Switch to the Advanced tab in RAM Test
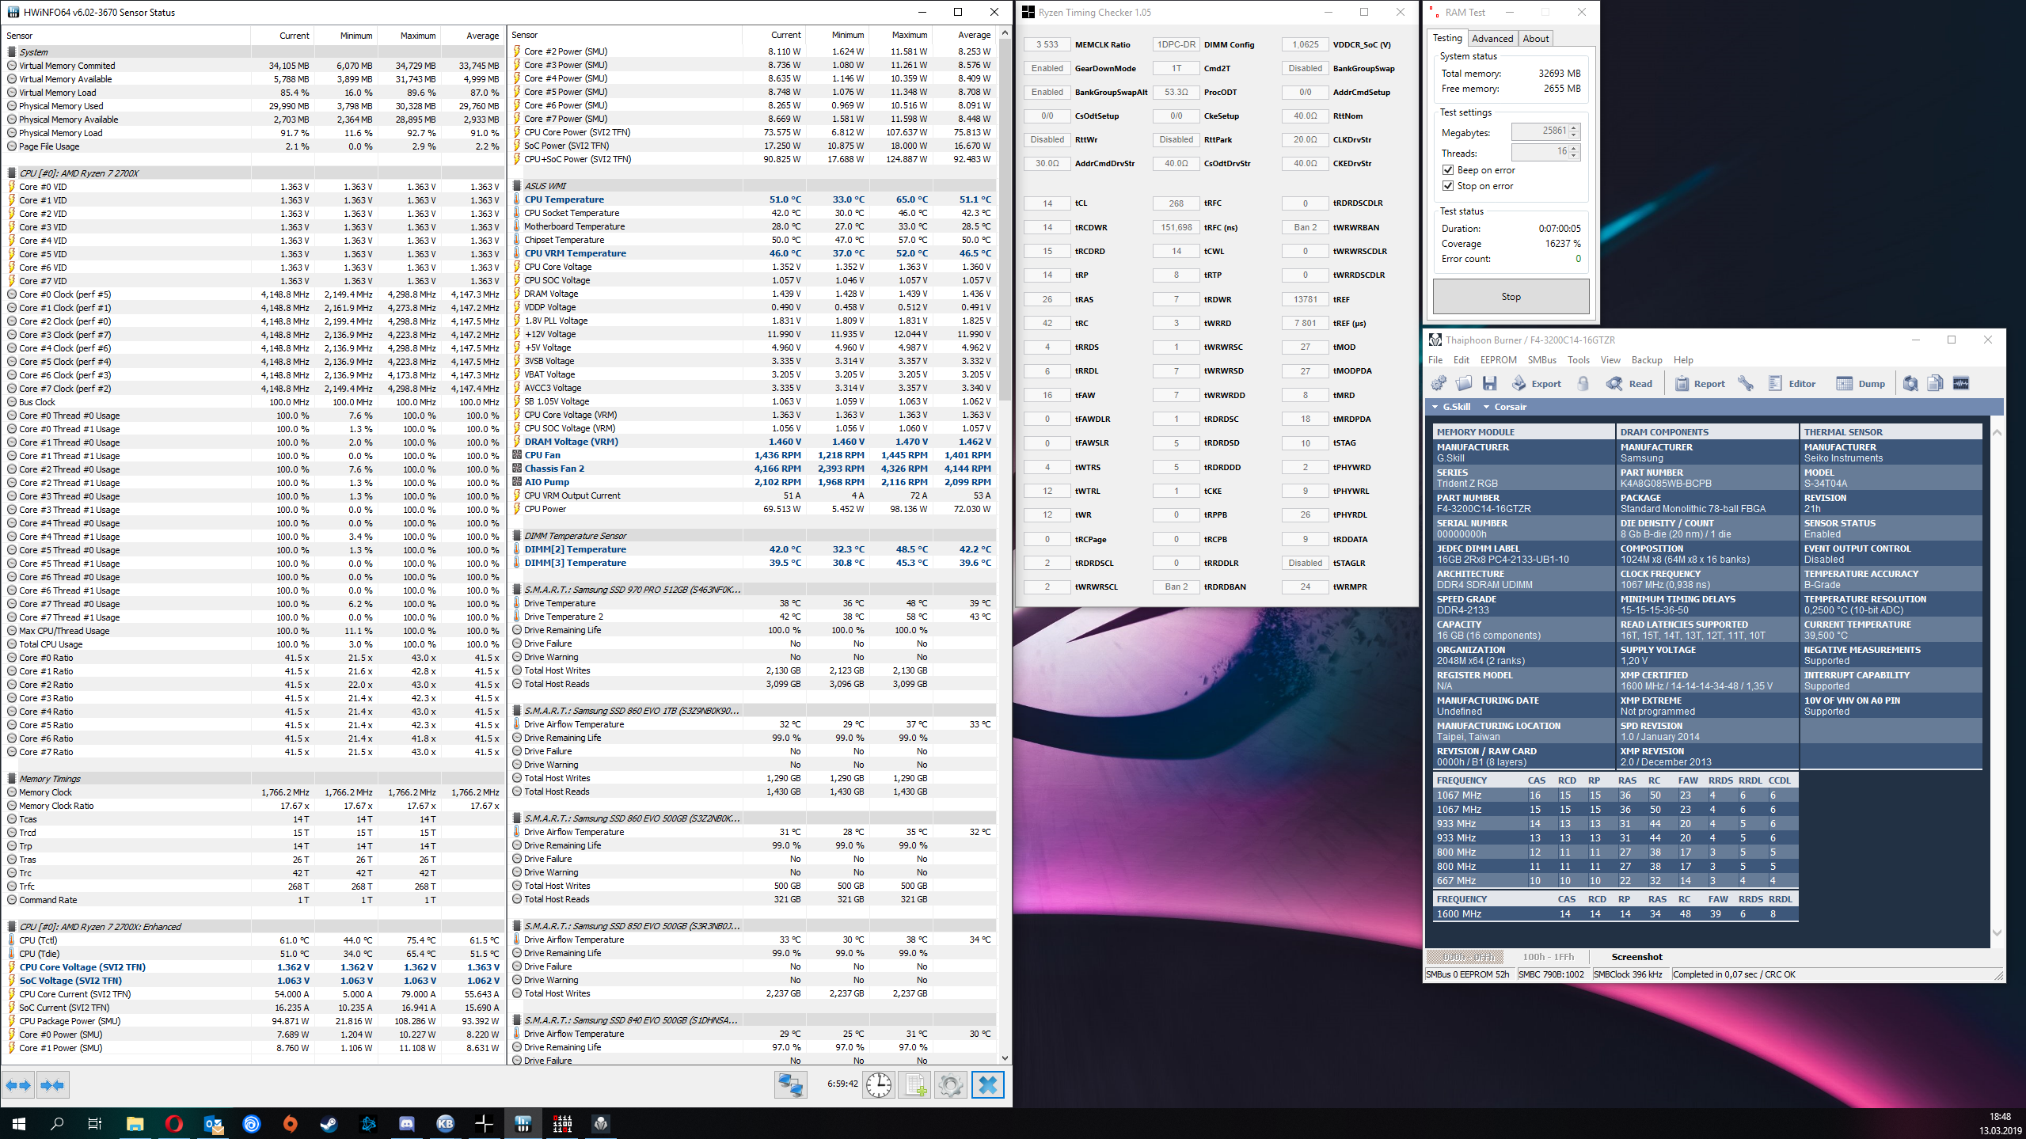2026x1139 pixels. pyautogui.click(x=1492, y=39)
